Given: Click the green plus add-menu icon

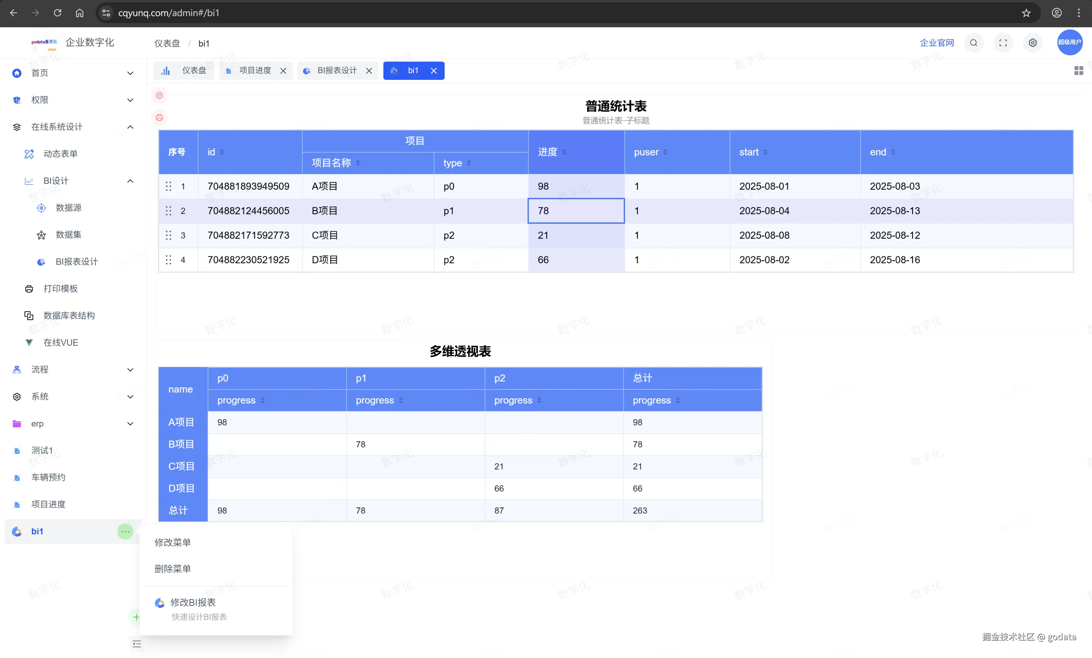Looking at the screenshot, I should (135, 617).
